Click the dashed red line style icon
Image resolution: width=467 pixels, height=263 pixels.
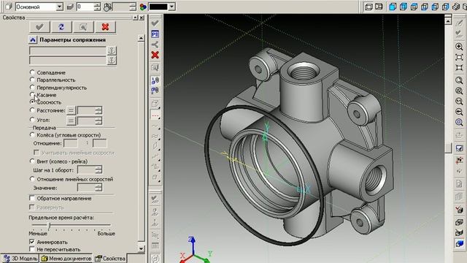(x=155, y=115)
